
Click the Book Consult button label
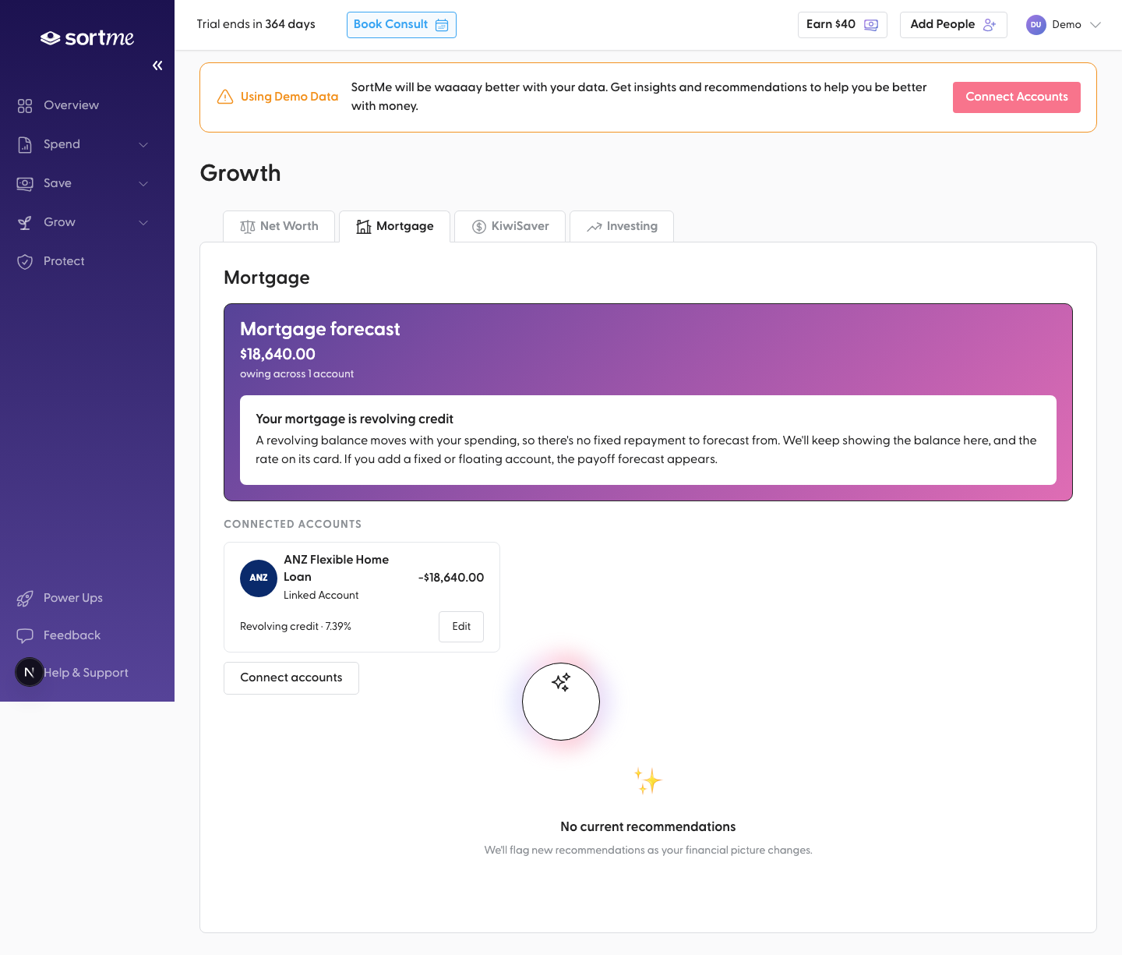[x=390, y=24]
